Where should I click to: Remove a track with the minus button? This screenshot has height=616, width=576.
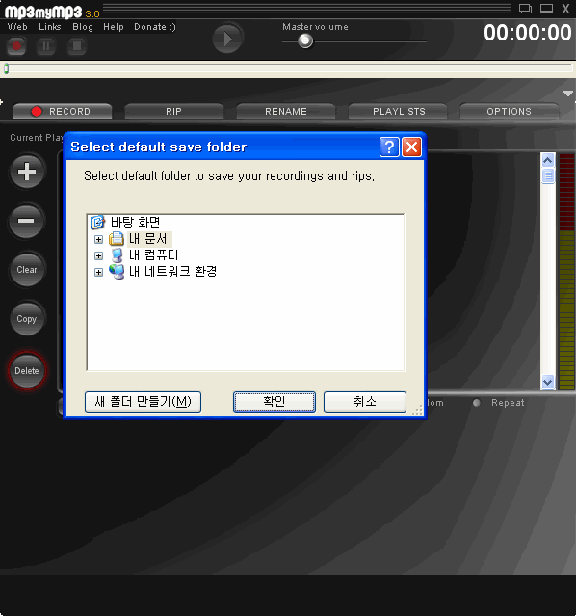26,221
